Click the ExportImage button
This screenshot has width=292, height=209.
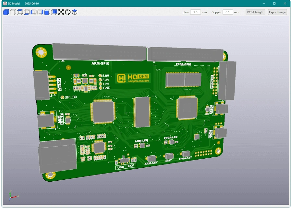pos(277,12)
